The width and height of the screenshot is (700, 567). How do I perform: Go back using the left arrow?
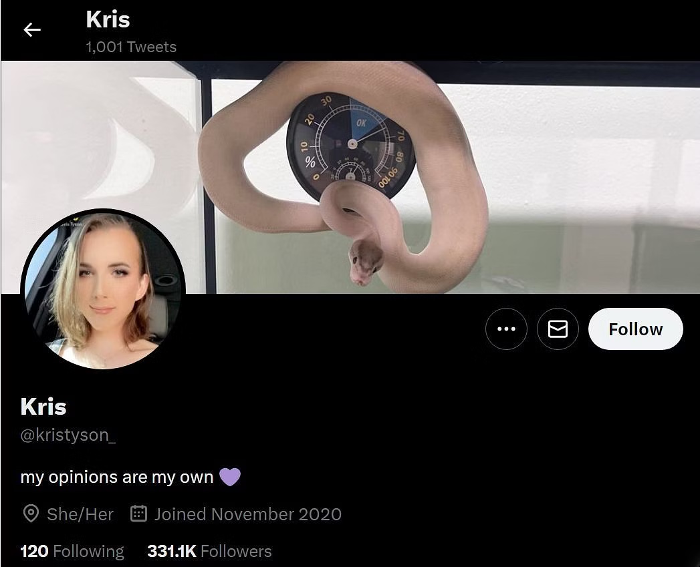(32, 30)
